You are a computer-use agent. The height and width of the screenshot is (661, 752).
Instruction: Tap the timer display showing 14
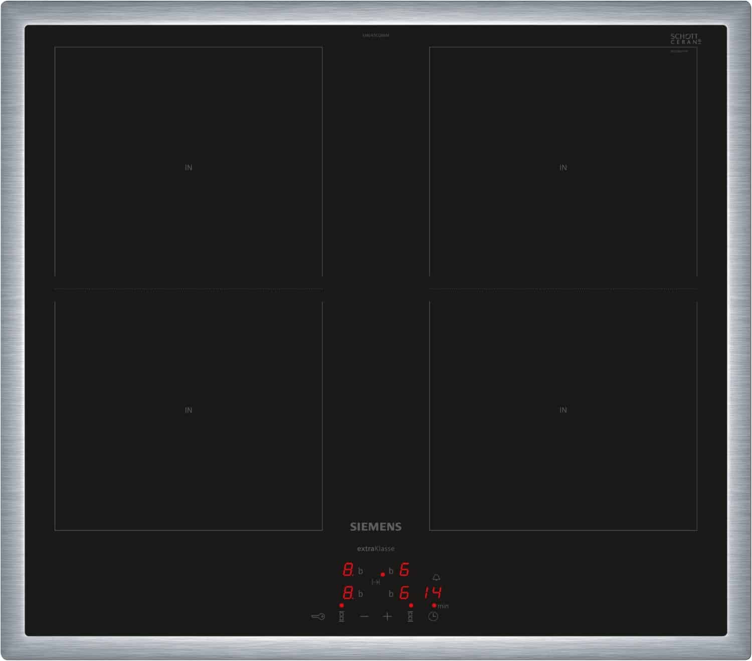pos(432,593)
